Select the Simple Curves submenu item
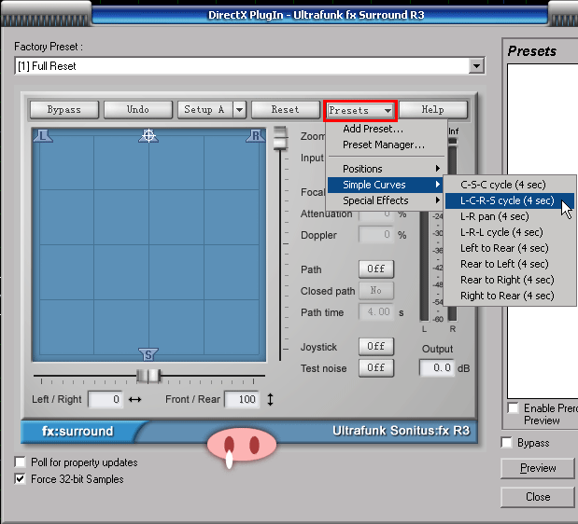 (x=386, y=185)
